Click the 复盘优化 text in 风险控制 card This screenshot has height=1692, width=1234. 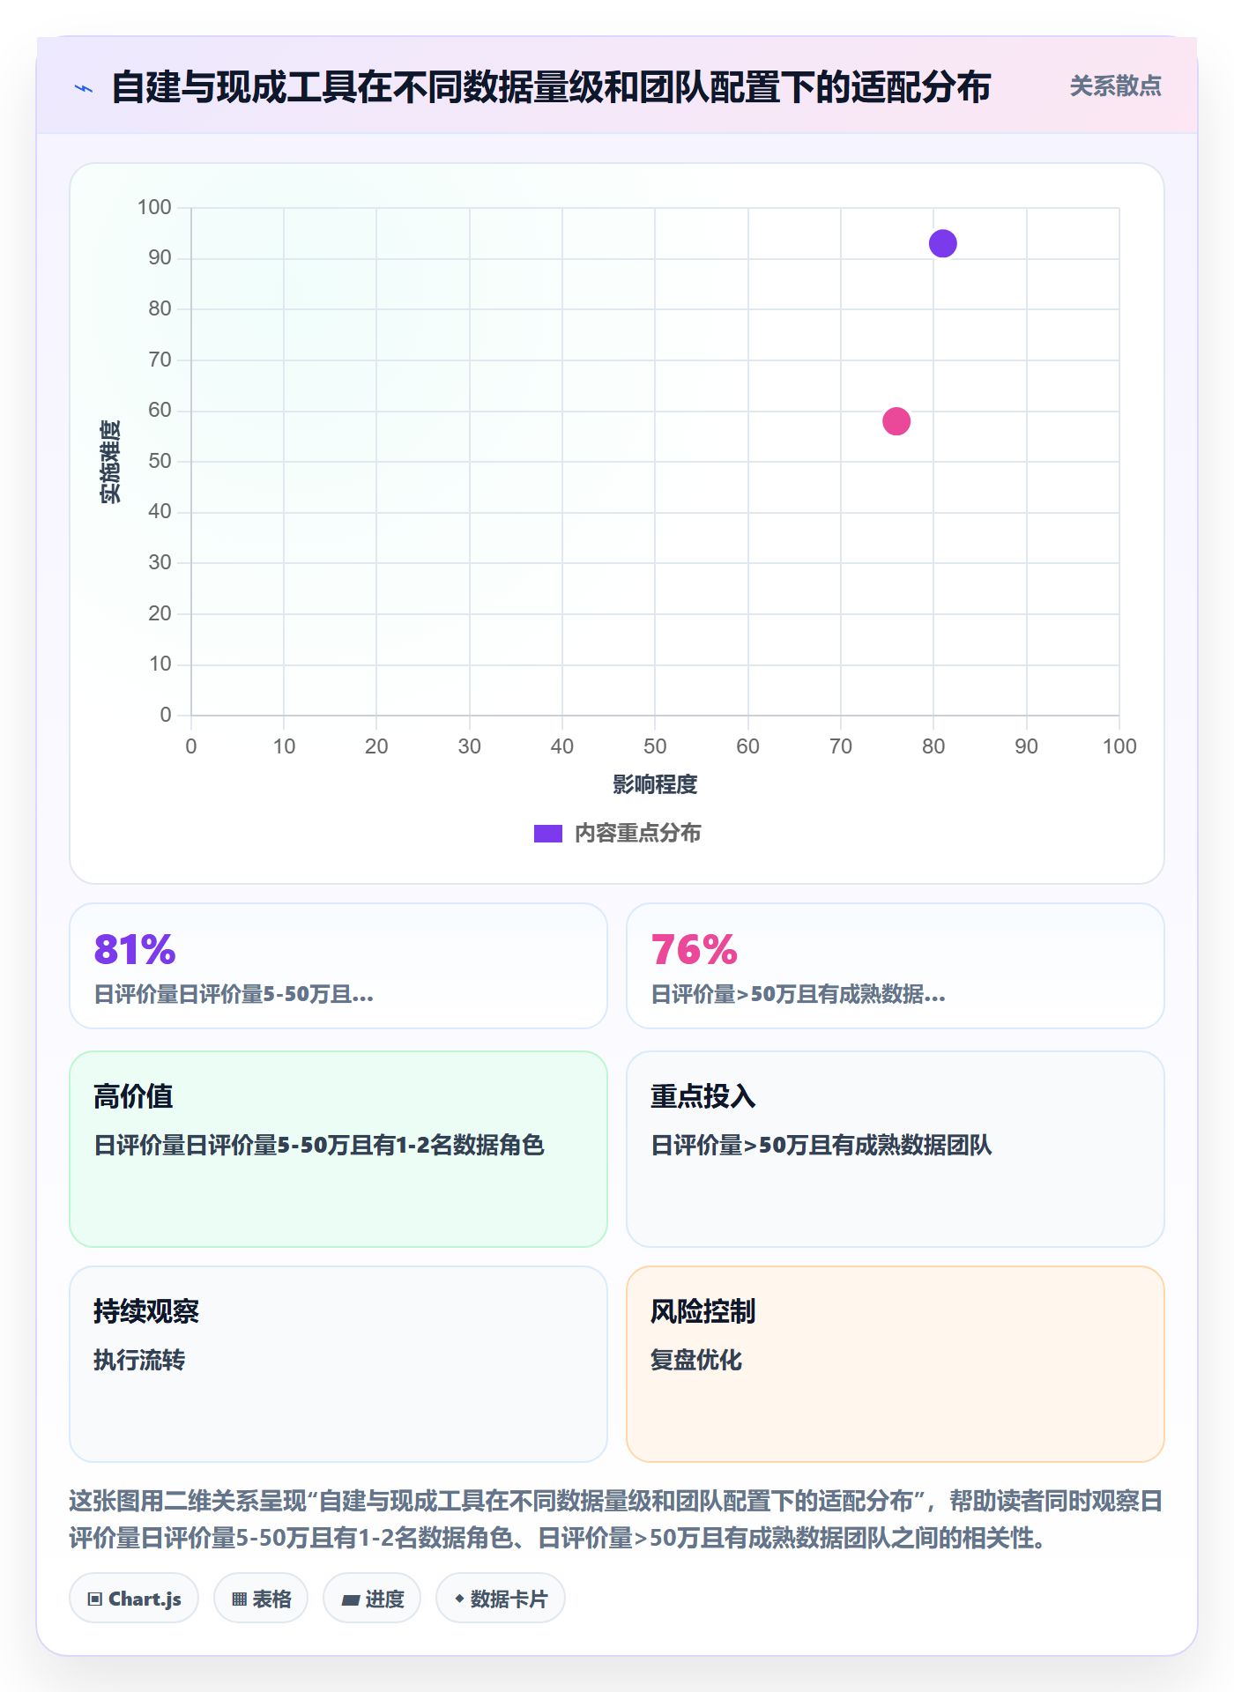click(x=696, y=1360)
